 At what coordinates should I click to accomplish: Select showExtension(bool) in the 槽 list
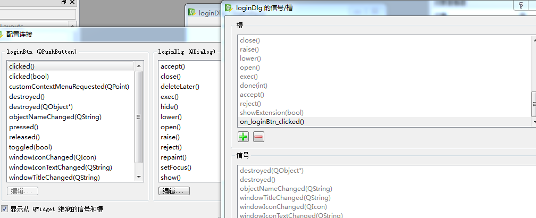(x=272, y=113)
